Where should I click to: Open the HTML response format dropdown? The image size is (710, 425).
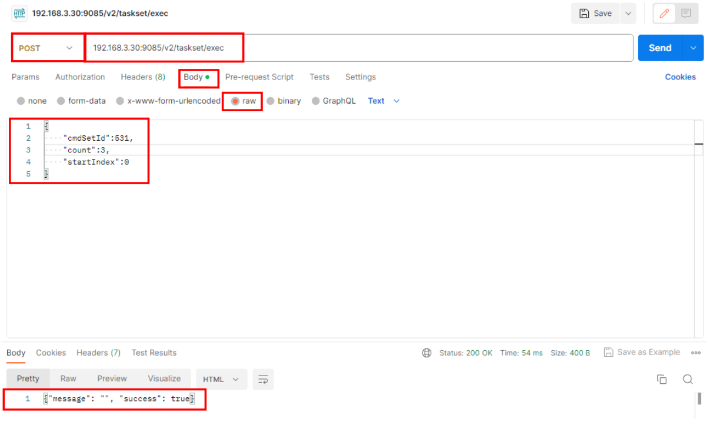pos(221,380)
